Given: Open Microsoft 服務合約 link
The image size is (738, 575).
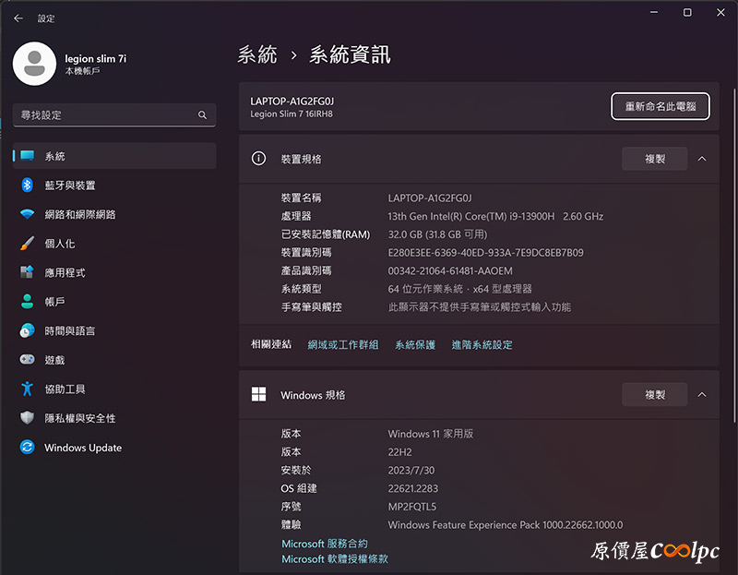Looking at the screenshot, I should 325,544.
